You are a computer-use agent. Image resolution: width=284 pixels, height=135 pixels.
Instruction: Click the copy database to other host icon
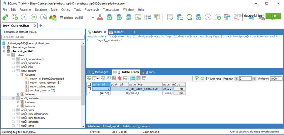point(129,17)
